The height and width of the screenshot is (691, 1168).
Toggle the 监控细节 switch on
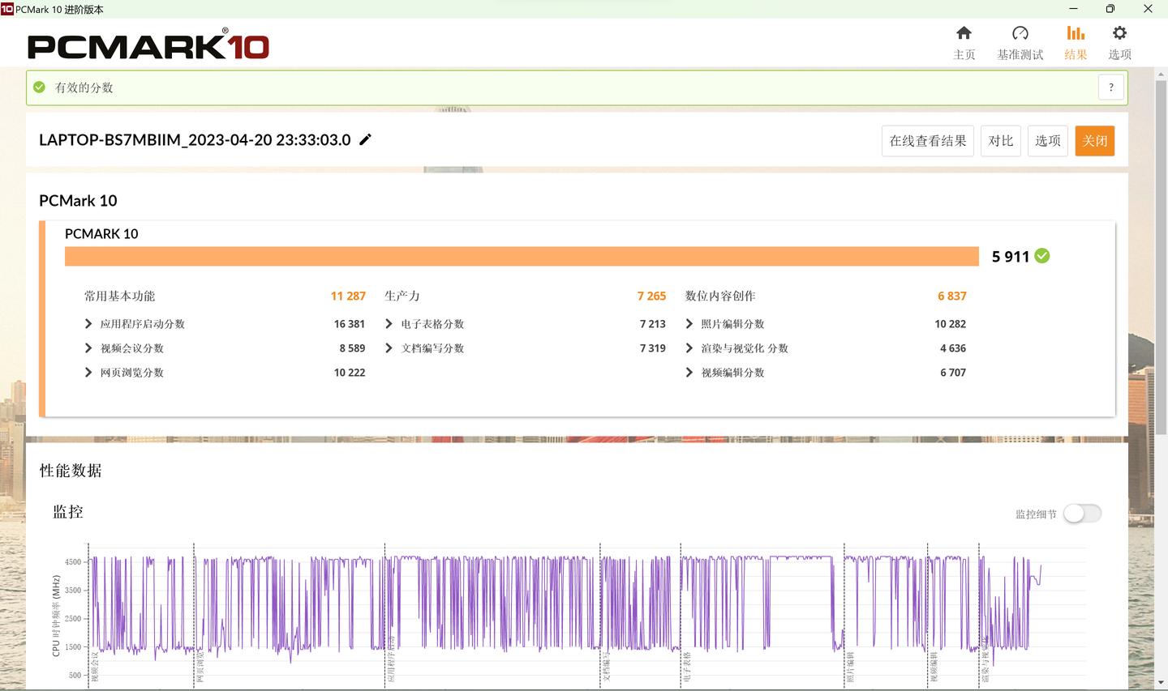[1082, 514]
